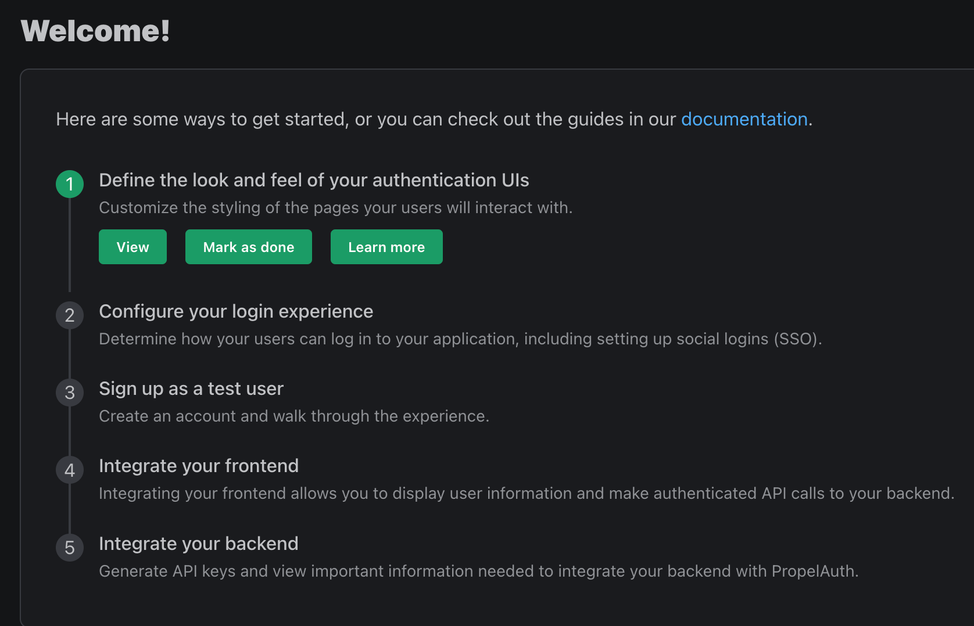Expand 'Sign up as a test user' step

(x=191, y=388)
